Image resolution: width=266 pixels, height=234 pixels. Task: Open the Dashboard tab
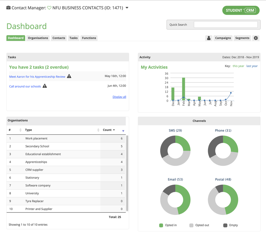pos(16,38)
